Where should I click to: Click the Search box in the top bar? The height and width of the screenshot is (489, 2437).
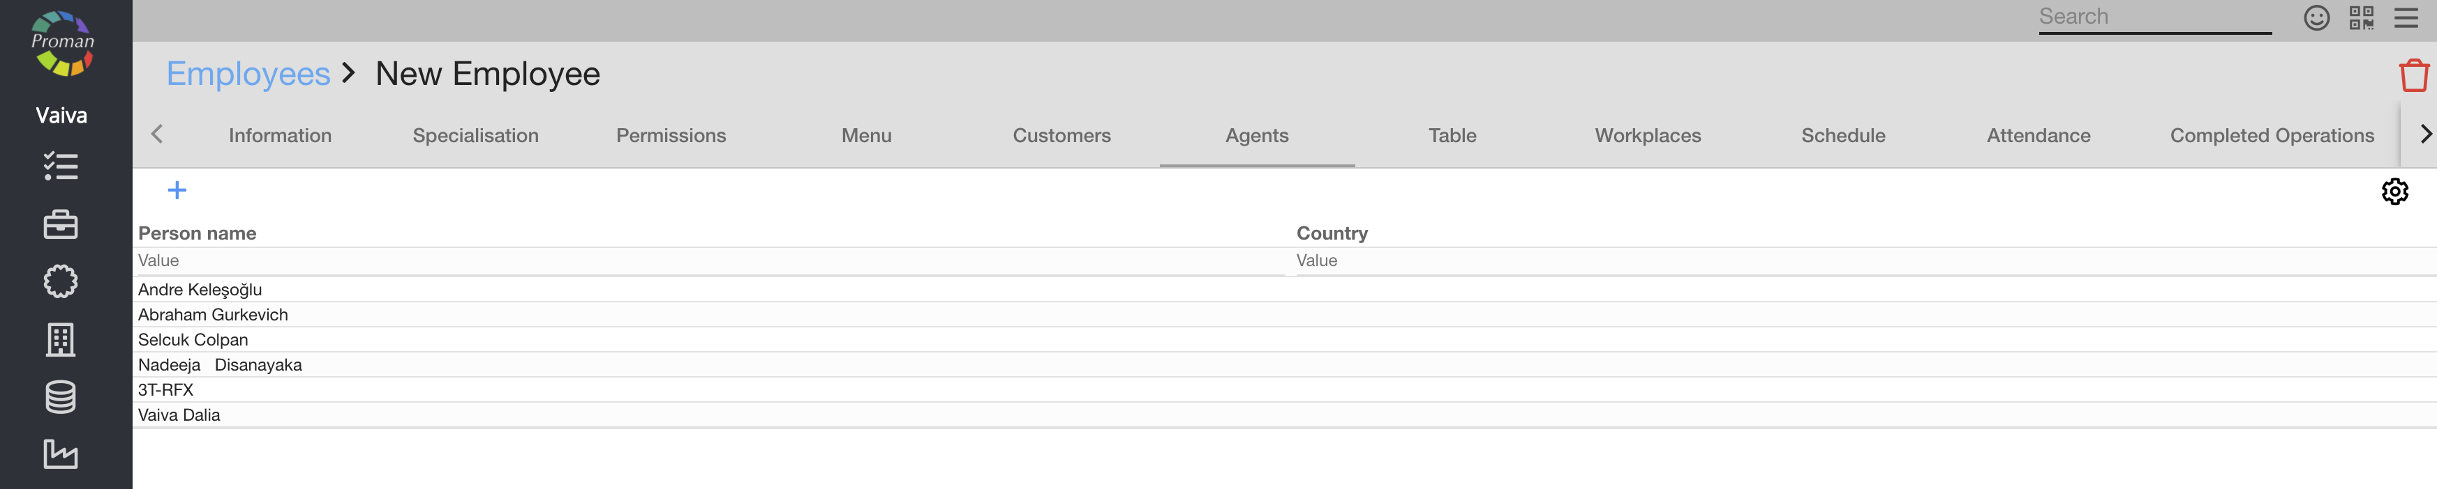[2154, 17]
